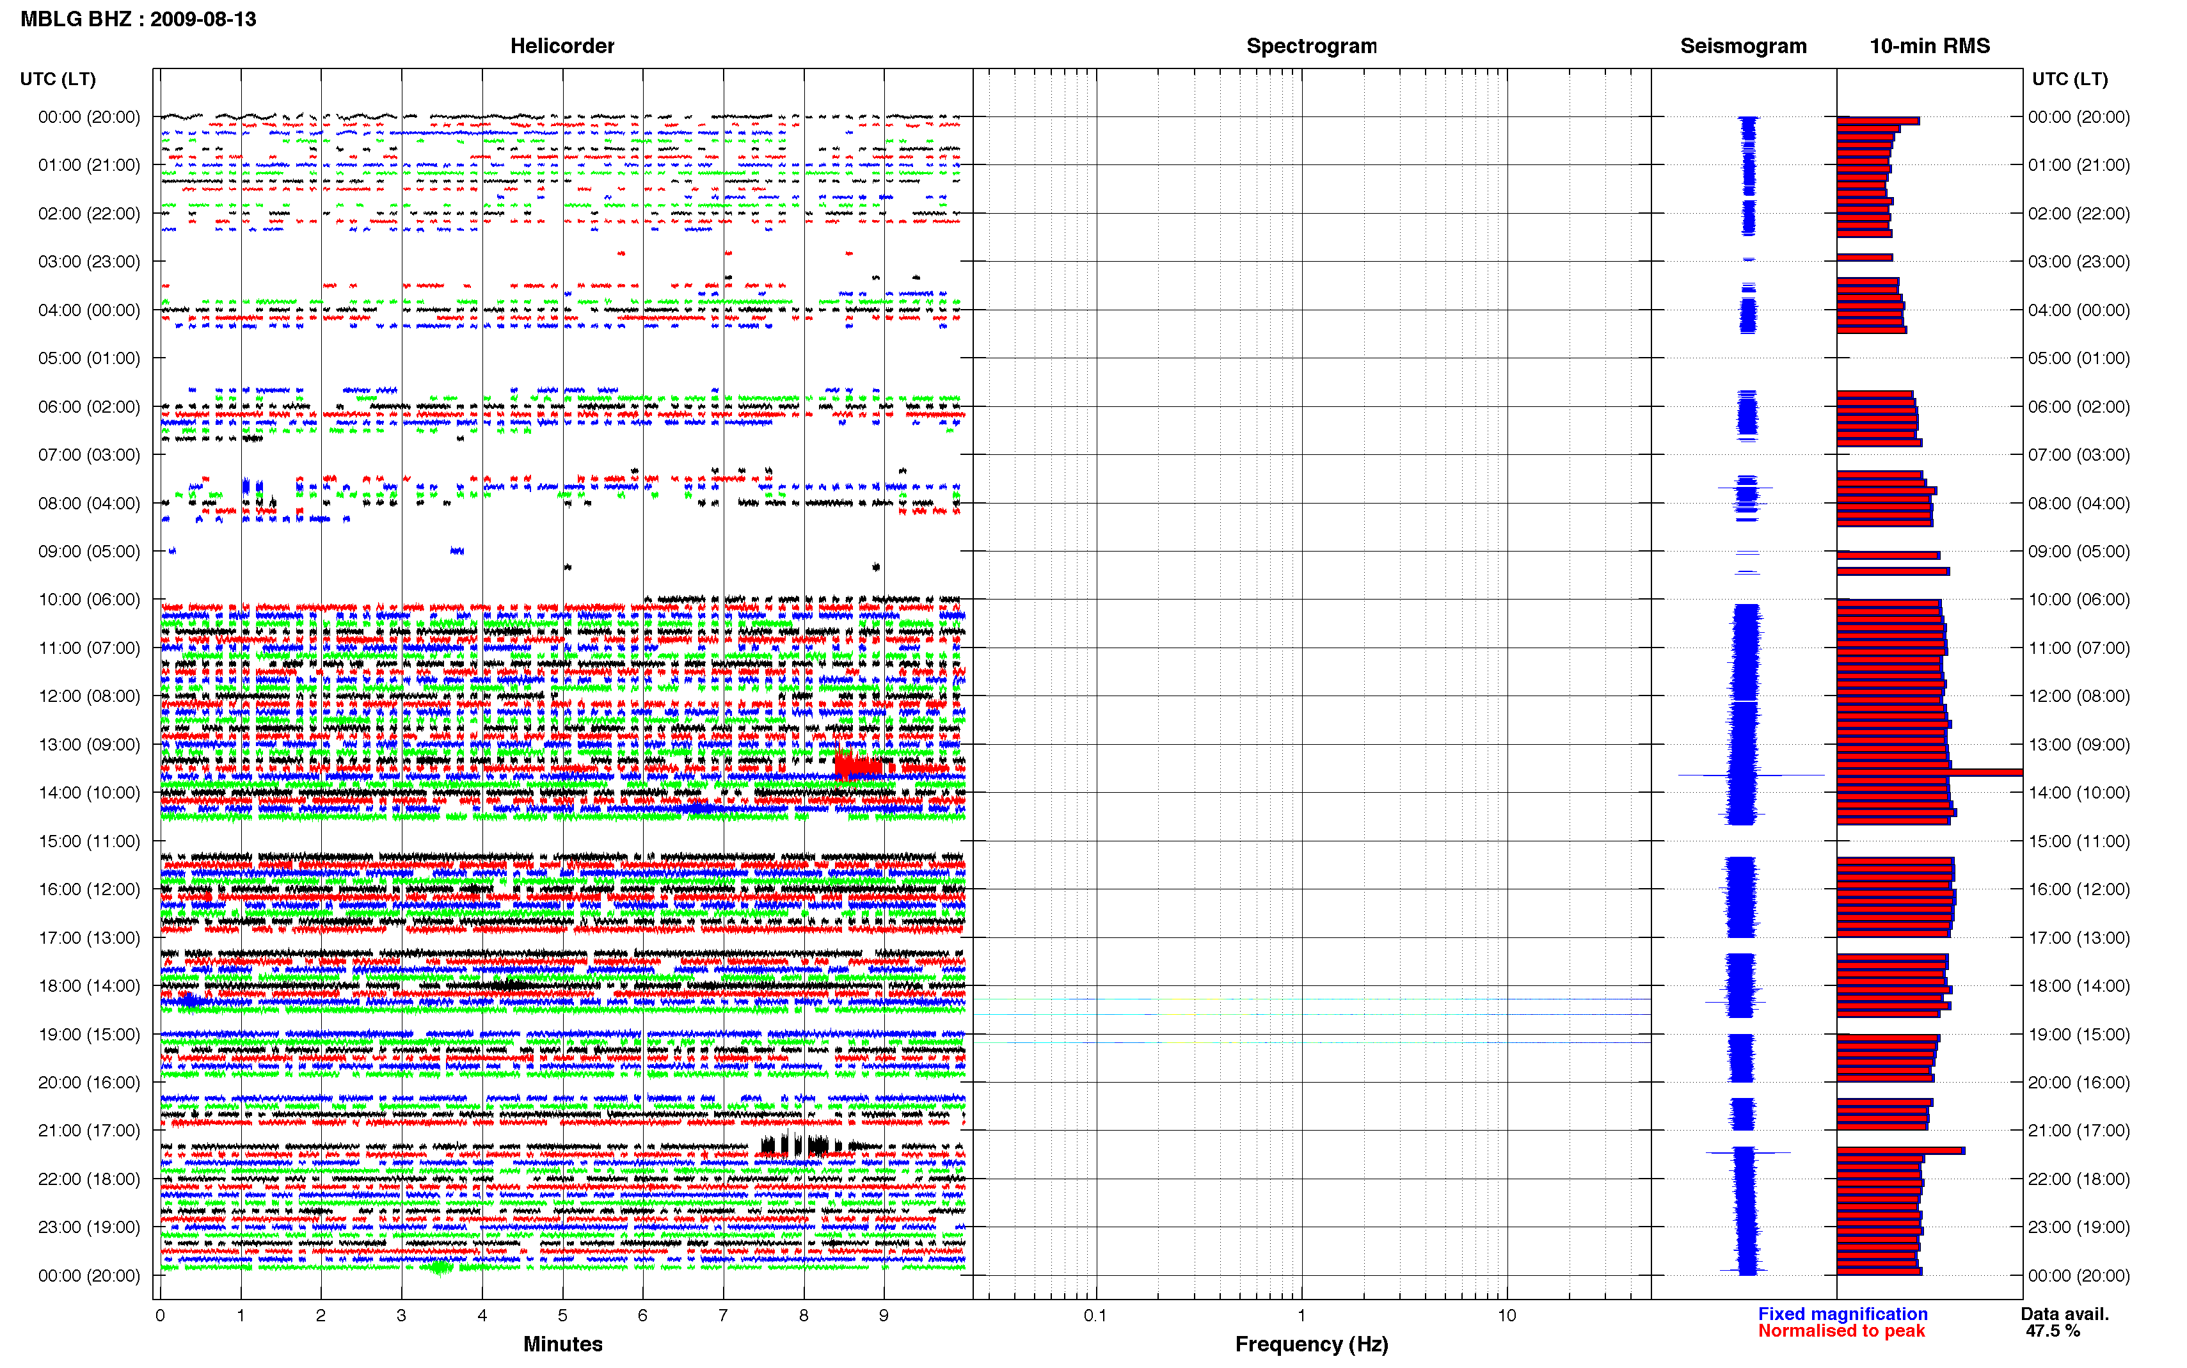Click the right '13:00 (09:00)' time label

[x=2078, y=745]
